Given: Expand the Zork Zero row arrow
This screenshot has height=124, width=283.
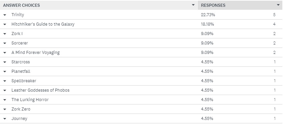Looking at the screenshot, I should click(x=5, y=109).
